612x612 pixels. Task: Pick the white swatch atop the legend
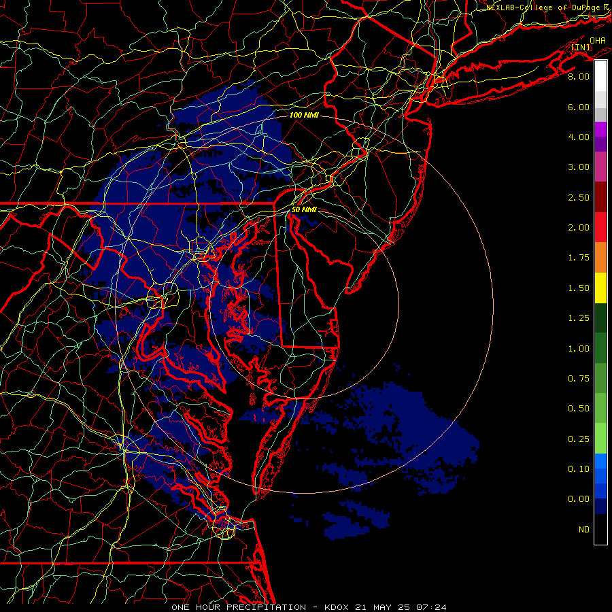[600, 76]
